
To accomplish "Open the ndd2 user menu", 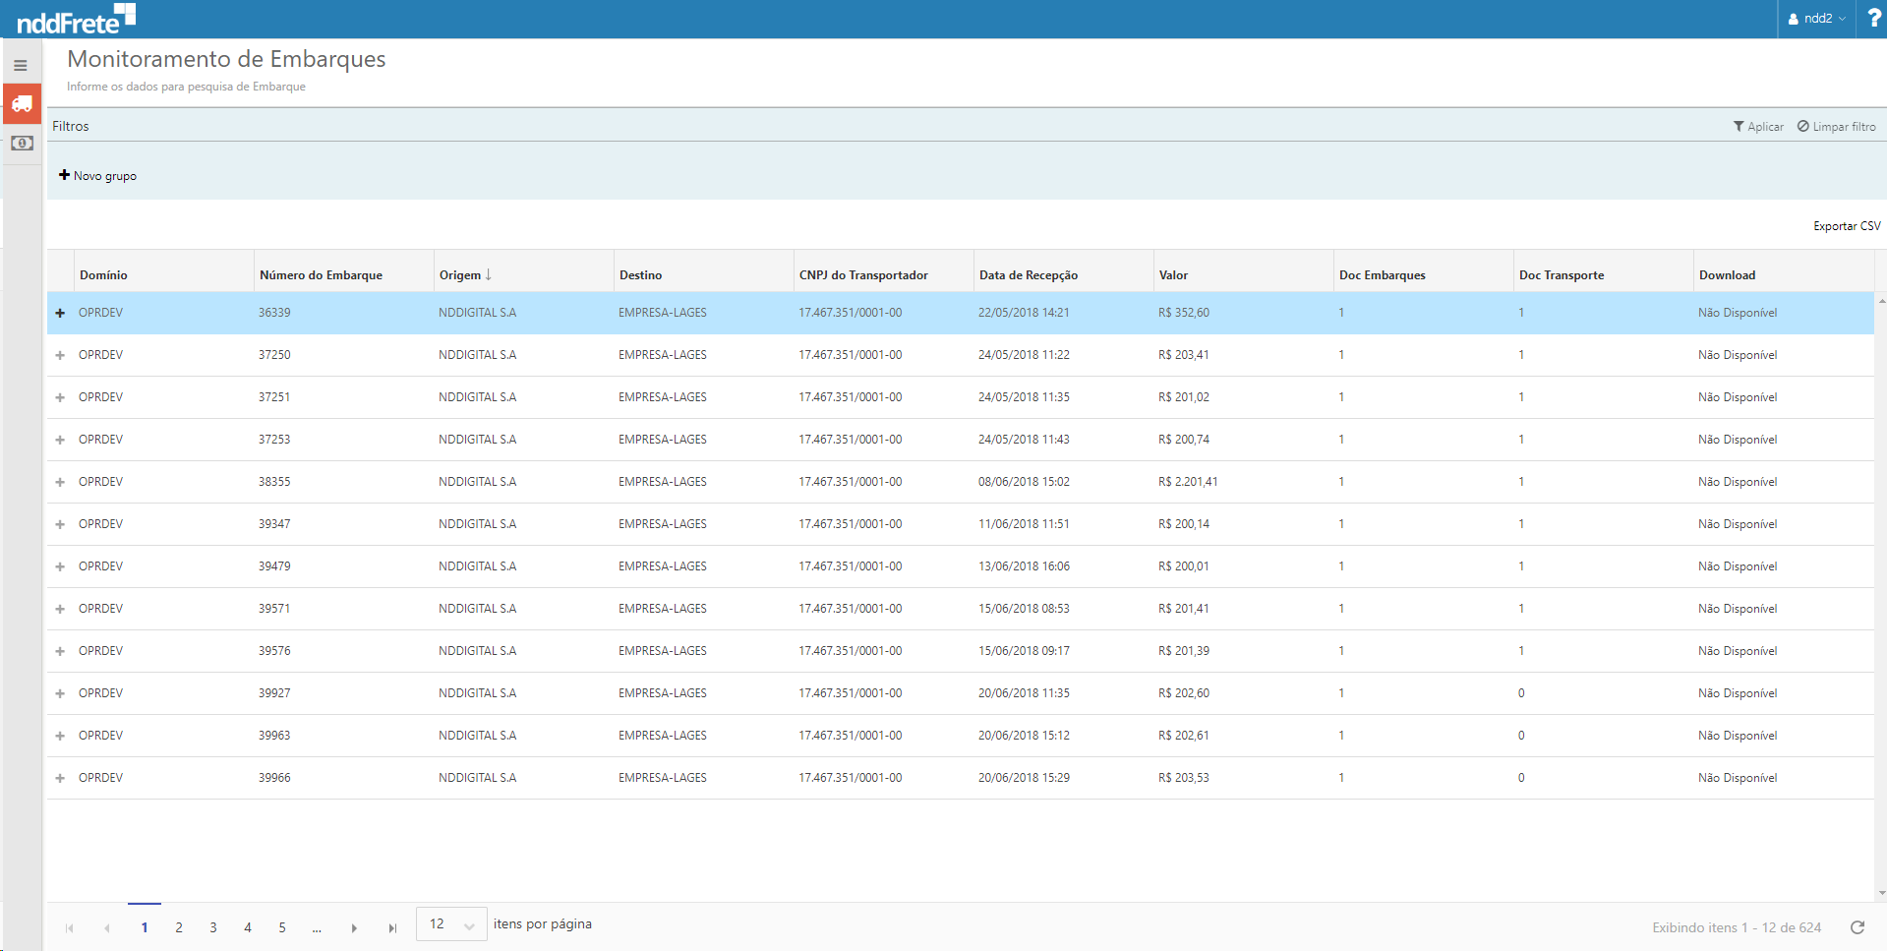I will point(1816,19).
